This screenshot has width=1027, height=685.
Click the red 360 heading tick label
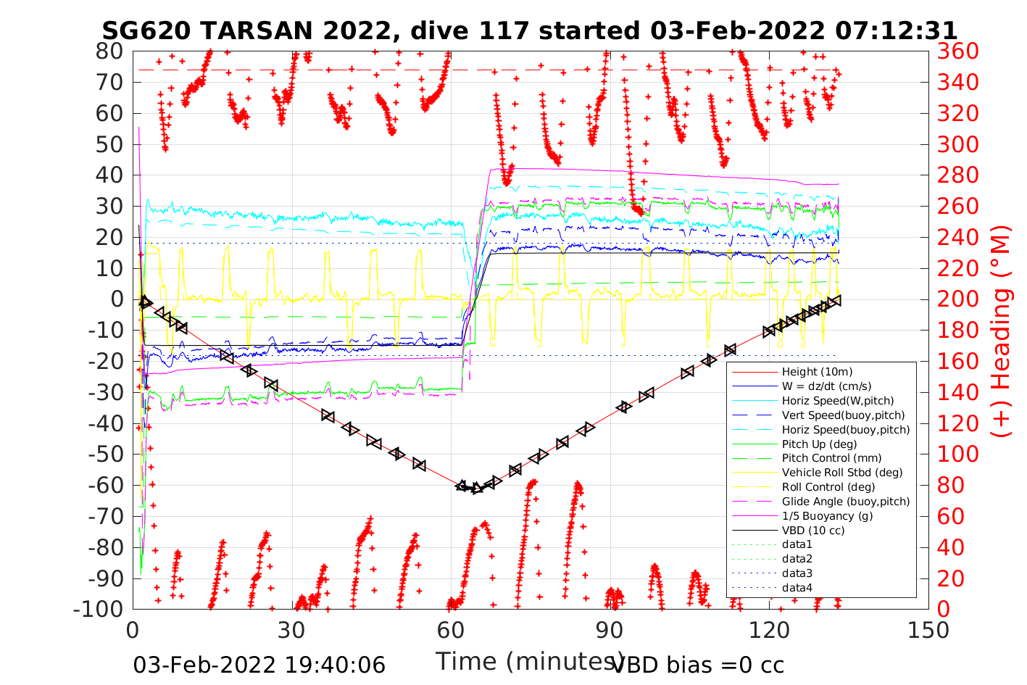957,51
